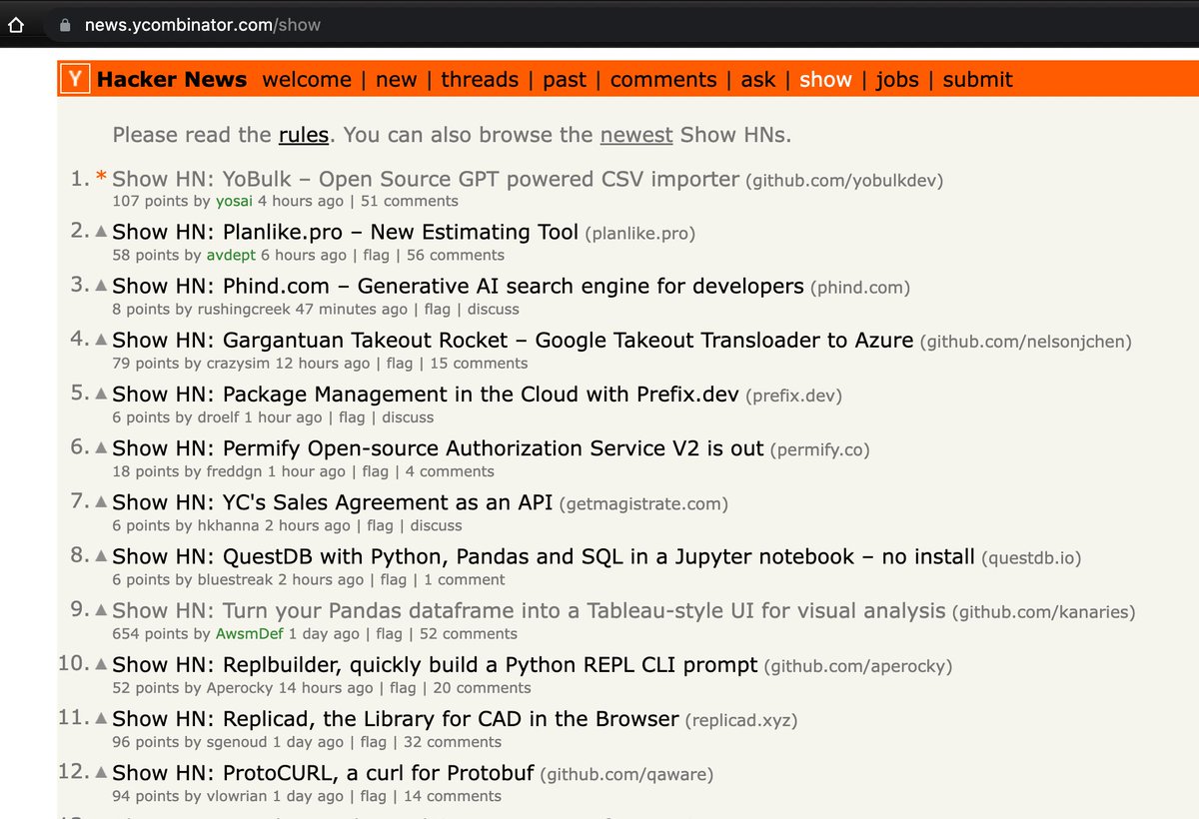Click the browser home icon
Screen dimensions: 1199x819
pyautogui.click(x=16, y=24)
